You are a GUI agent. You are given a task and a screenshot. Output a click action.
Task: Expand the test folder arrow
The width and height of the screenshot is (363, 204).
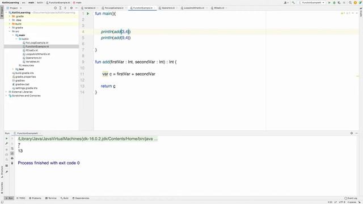[x=13, y=69]
